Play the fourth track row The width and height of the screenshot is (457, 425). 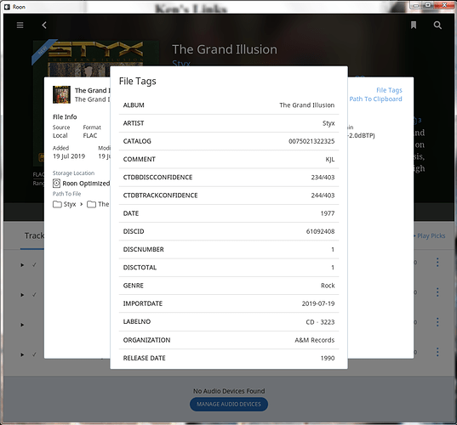coord(22,354)
